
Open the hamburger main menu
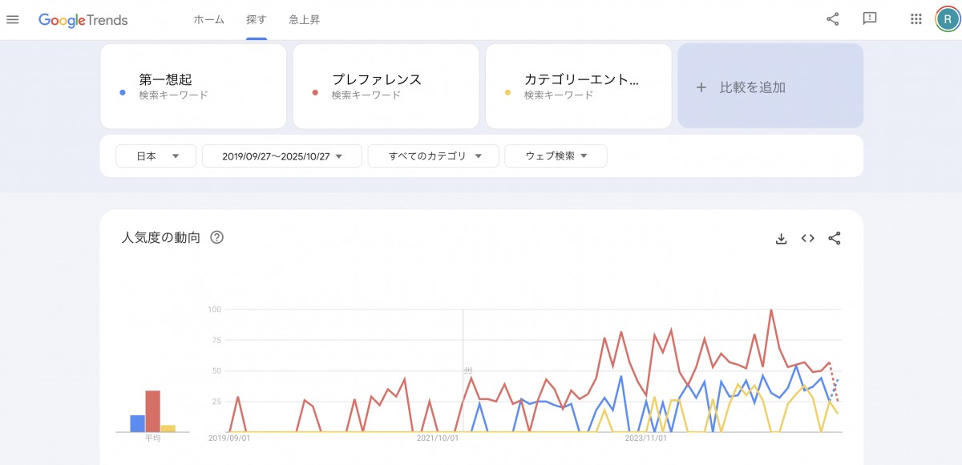click(12, 19)
